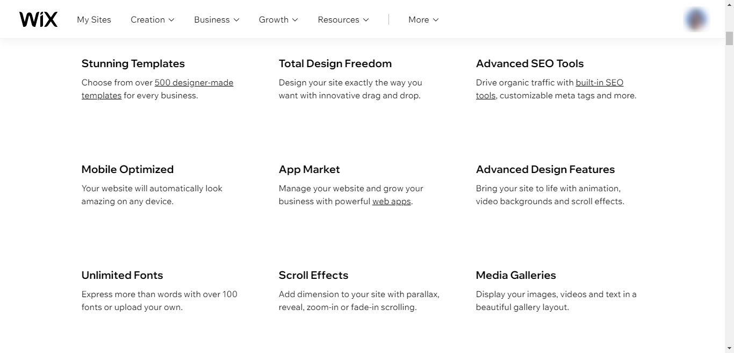
Task: Expand the Creation dropdown menu
Action: coord(152,19)
